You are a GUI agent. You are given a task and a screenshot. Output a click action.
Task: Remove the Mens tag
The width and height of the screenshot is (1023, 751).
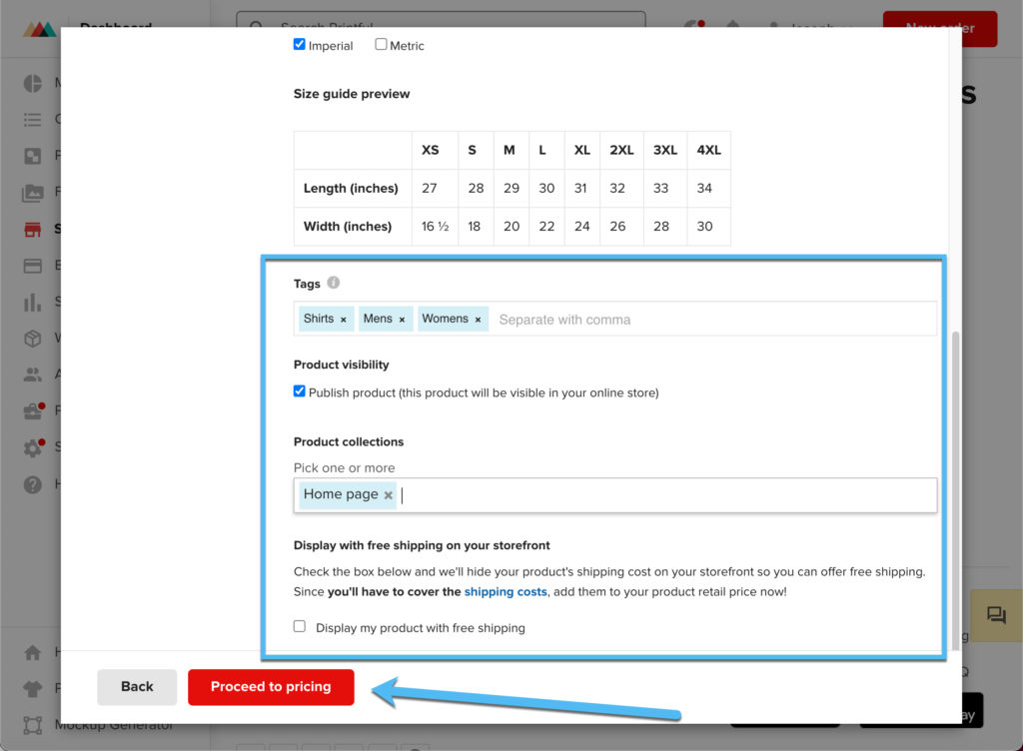coord(402,320)
